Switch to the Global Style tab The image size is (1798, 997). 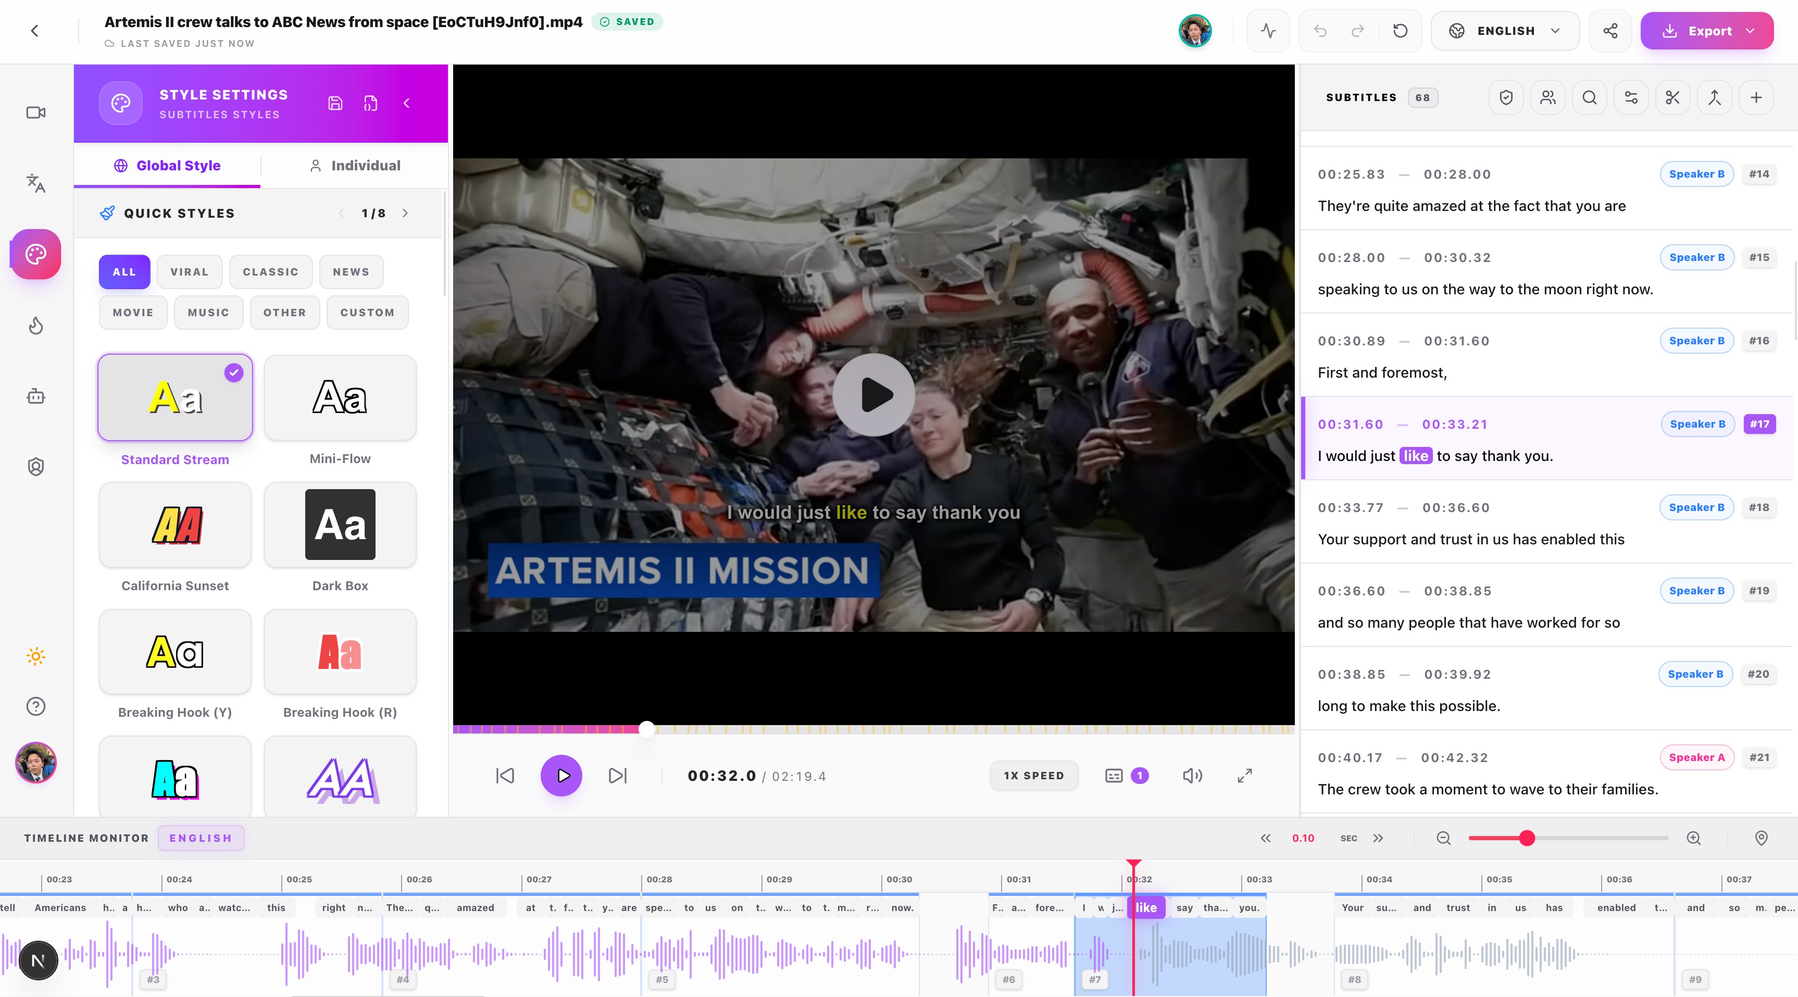tap(168, 166)
